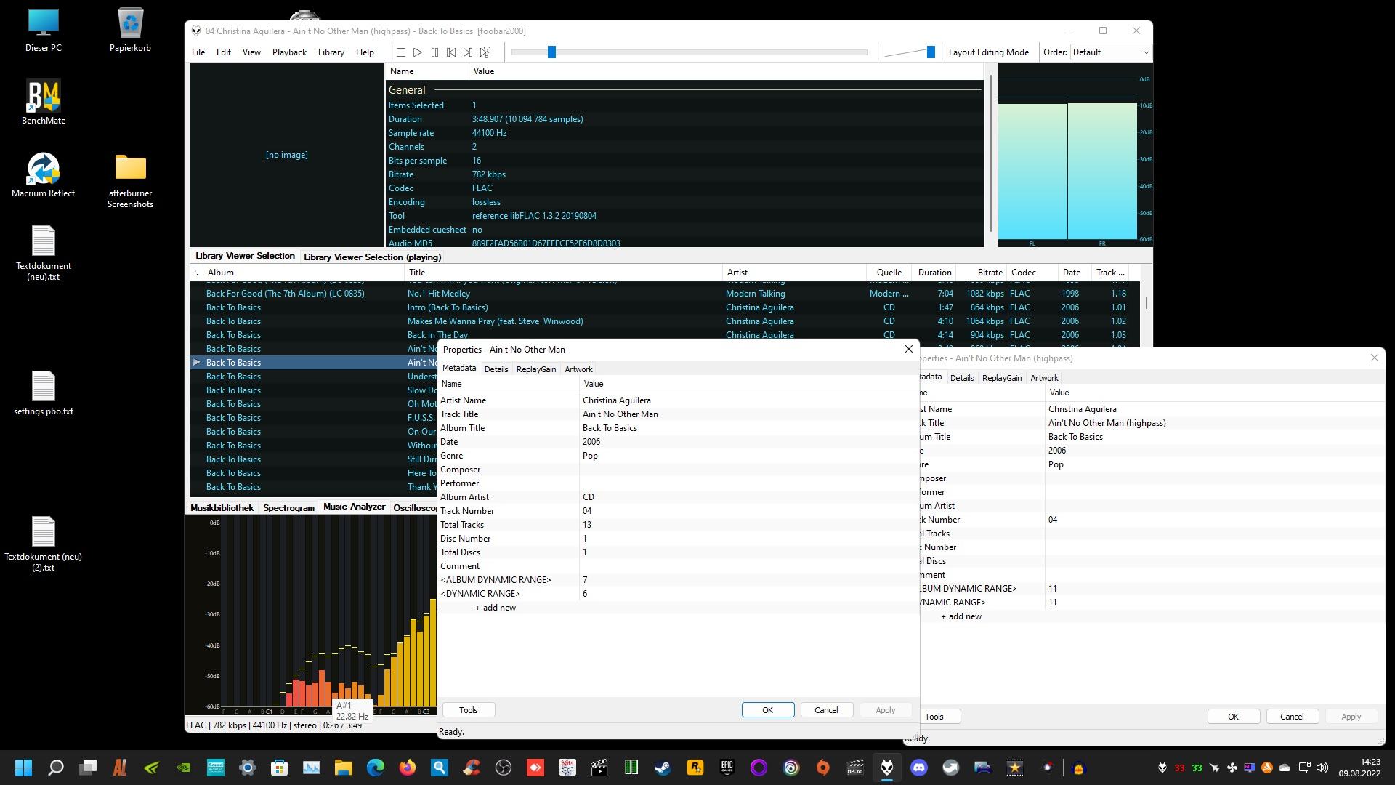
Task: Select the 'No.1 Hit Medley' track row
Action: (665, 294)
